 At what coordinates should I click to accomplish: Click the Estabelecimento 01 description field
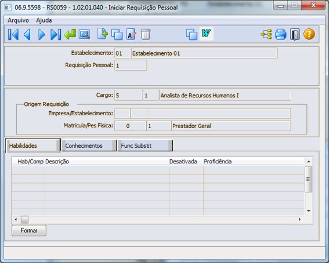pyautogui.click(x=204, y=53)
